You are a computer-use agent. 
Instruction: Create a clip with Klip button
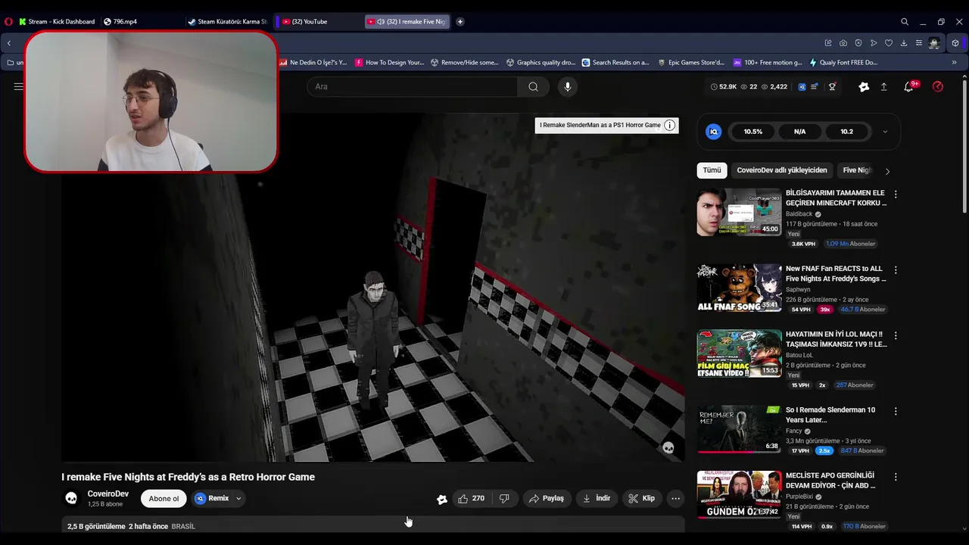click(642, 498)
